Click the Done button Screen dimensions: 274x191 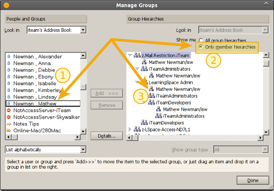[x=253, y=180]
